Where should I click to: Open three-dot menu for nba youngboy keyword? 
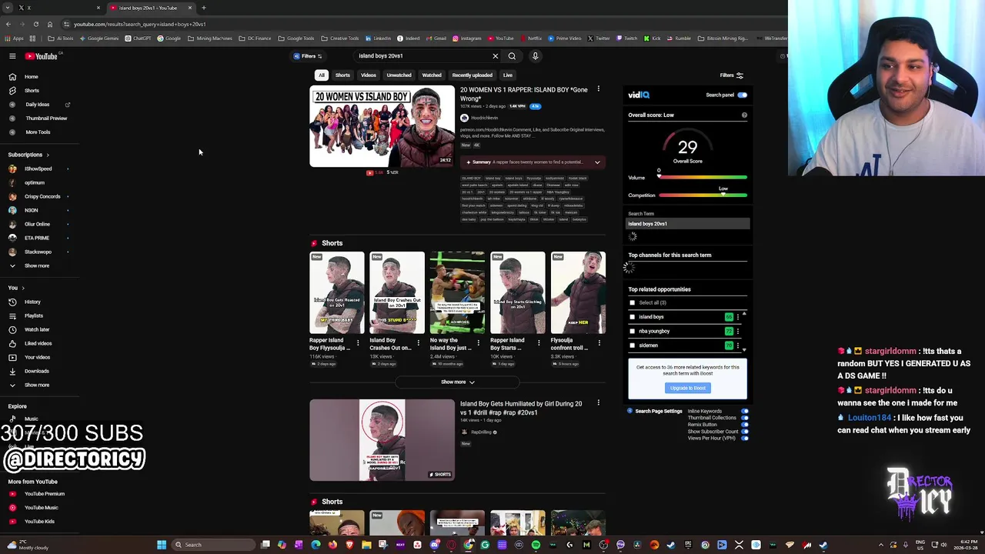tap(738, 332)
